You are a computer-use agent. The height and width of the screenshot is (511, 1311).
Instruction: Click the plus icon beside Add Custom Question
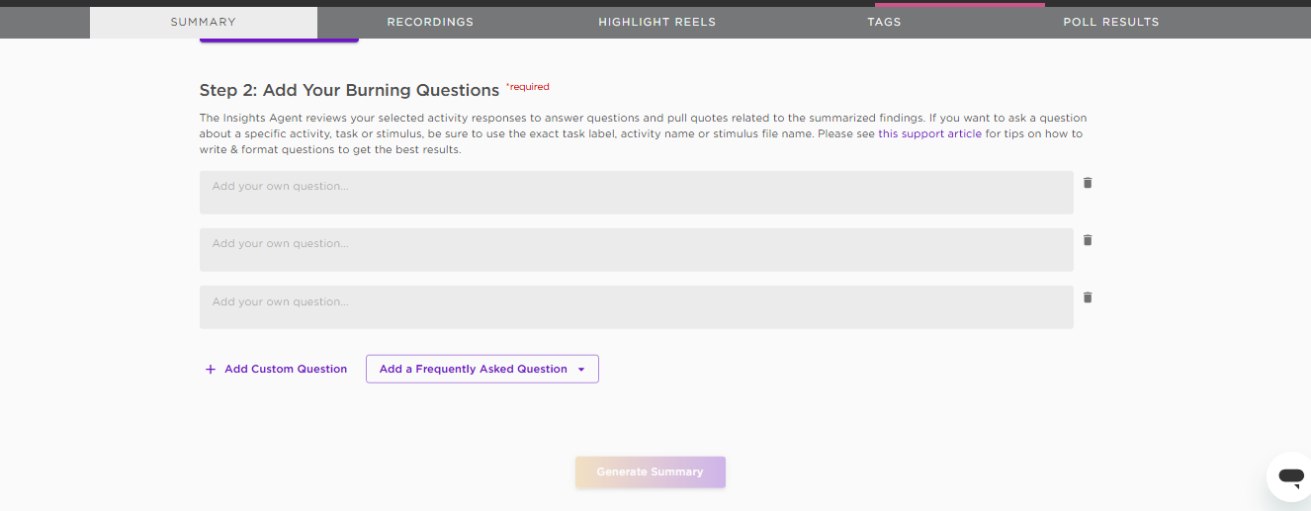point(210,370)
